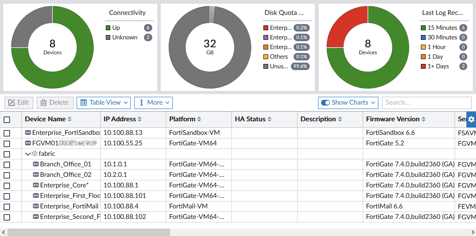Click the orange 1 Day legend swatch
This screenshot has height=236, width=476.
click(423, 57)
